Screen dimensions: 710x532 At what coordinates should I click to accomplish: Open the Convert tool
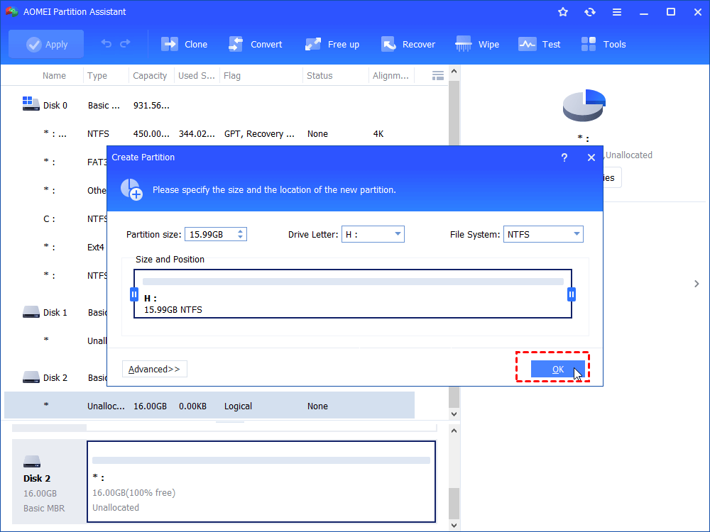click(x=256, y=44)
